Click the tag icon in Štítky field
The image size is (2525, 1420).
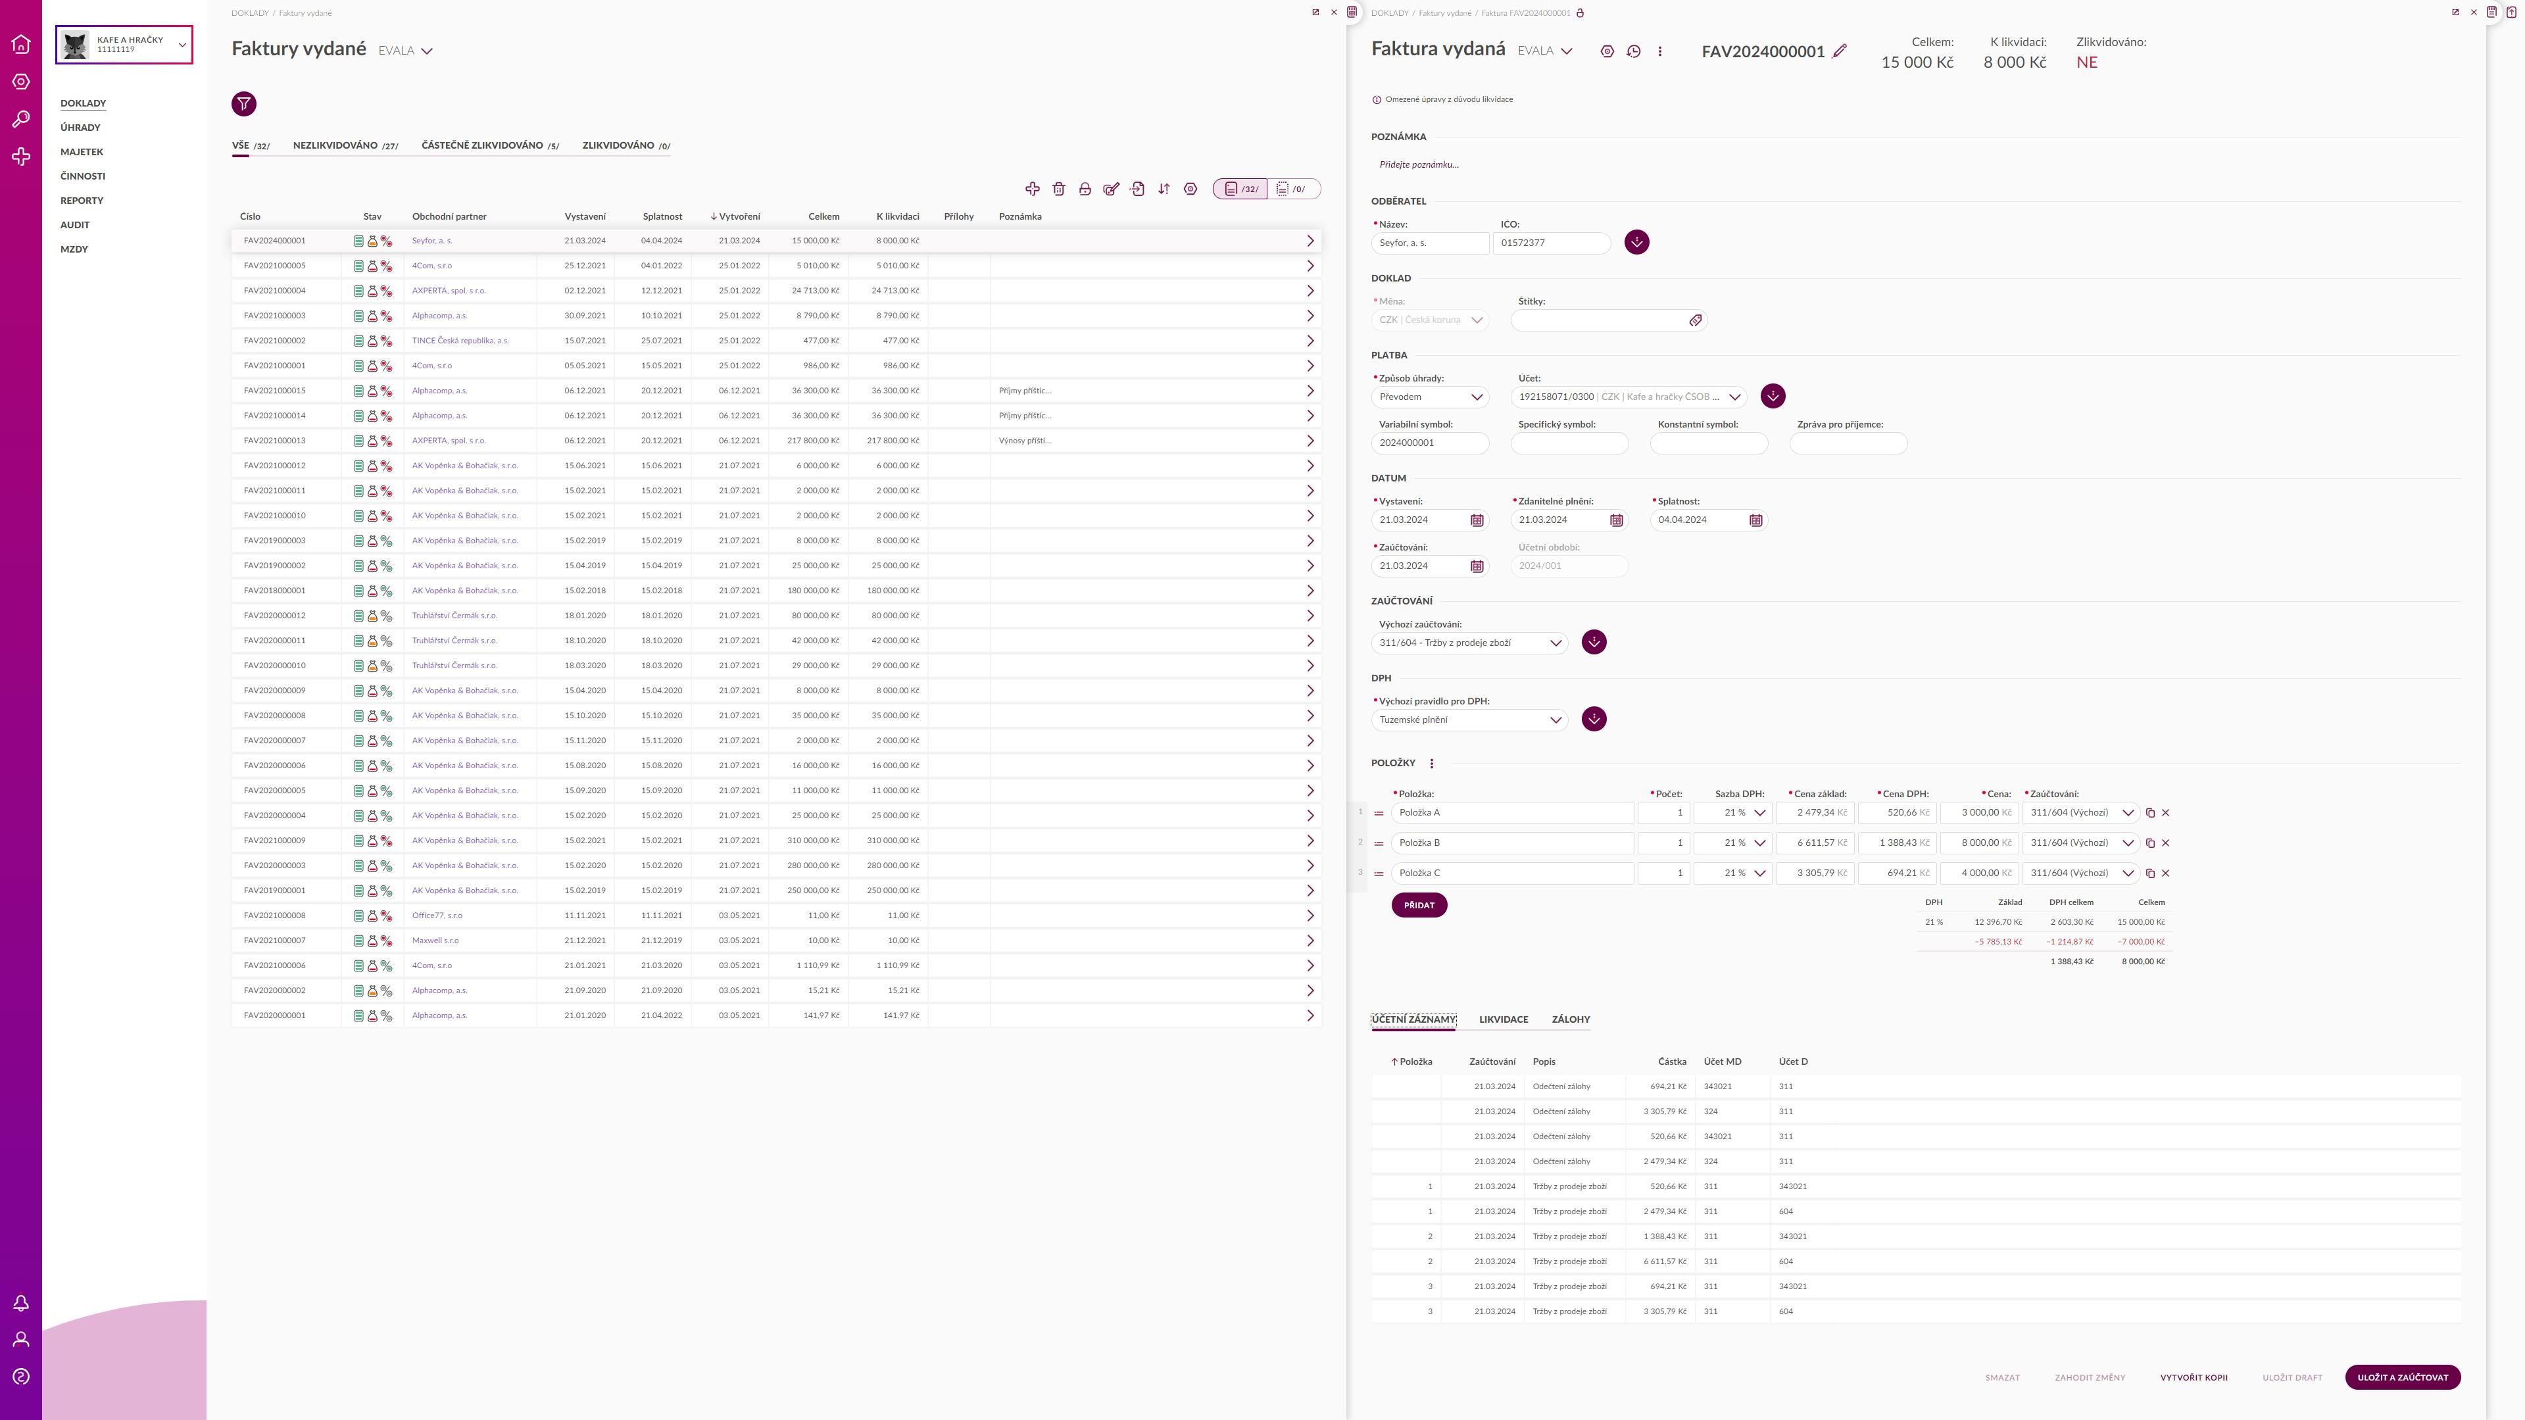tap(1696, 320)
